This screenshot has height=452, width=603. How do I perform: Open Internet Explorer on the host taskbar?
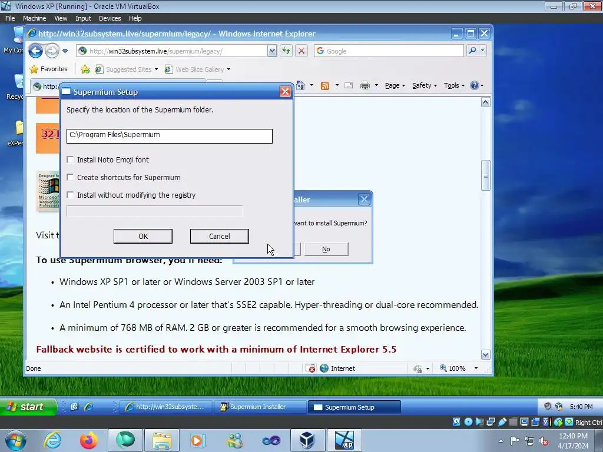(52, 440)
